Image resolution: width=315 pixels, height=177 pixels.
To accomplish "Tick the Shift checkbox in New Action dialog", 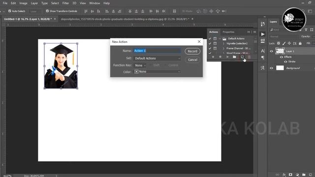I will click(x=151, y=65).
